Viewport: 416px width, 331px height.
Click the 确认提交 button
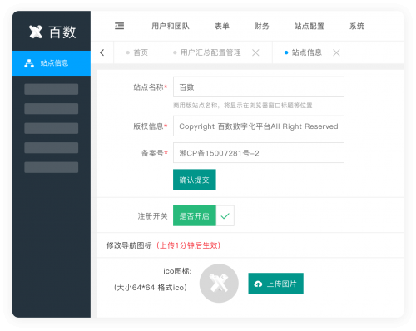tap(195, 180)
